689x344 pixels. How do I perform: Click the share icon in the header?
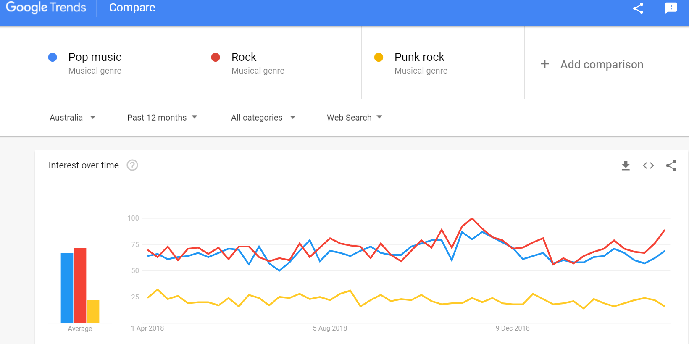click(x=638, y=8)
